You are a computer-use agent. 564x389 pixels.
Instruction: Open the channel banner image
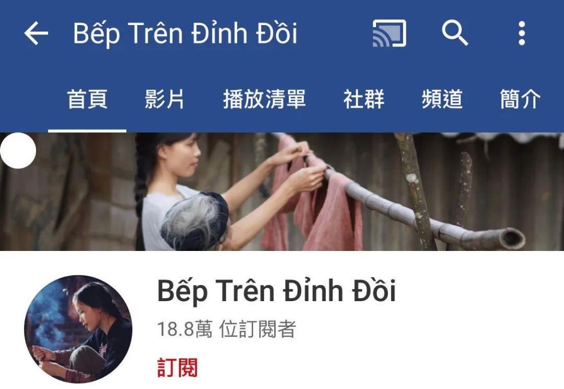(282, 191)
